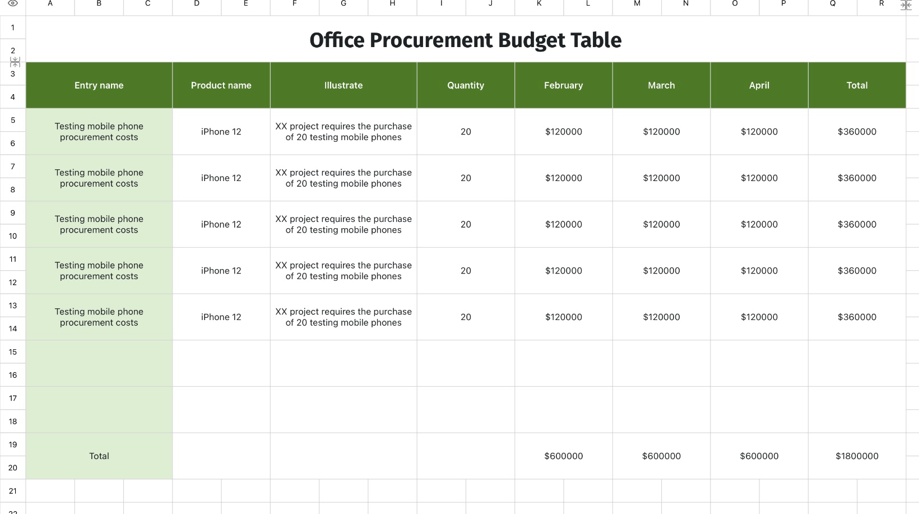The image size is (919, 514).
Task: Select row 7 header
Action: (x=13, y=166)
